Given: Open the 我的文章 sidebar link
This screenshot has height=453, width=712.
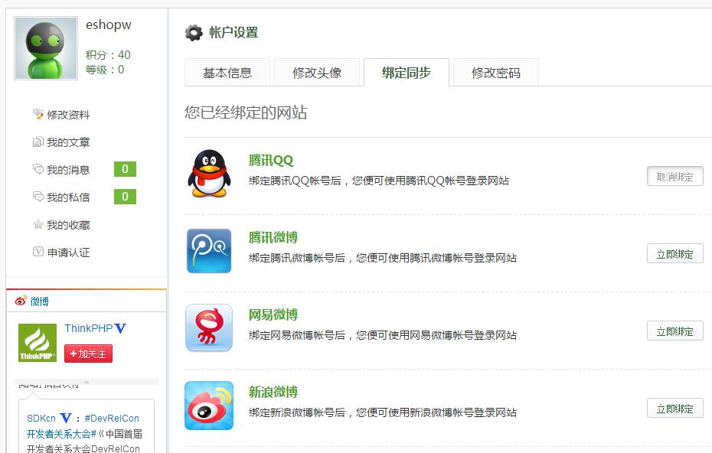Looking at the screenshot, I should coord(69,142).
